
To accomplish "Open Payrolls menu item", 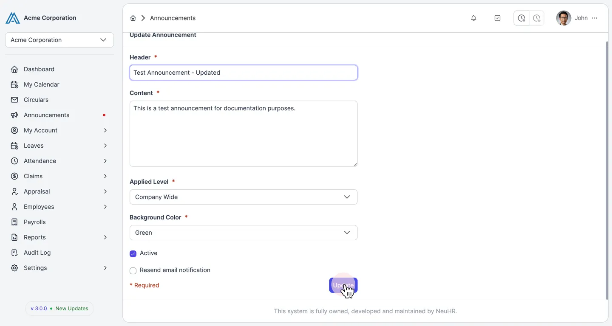I will [59, 222].
